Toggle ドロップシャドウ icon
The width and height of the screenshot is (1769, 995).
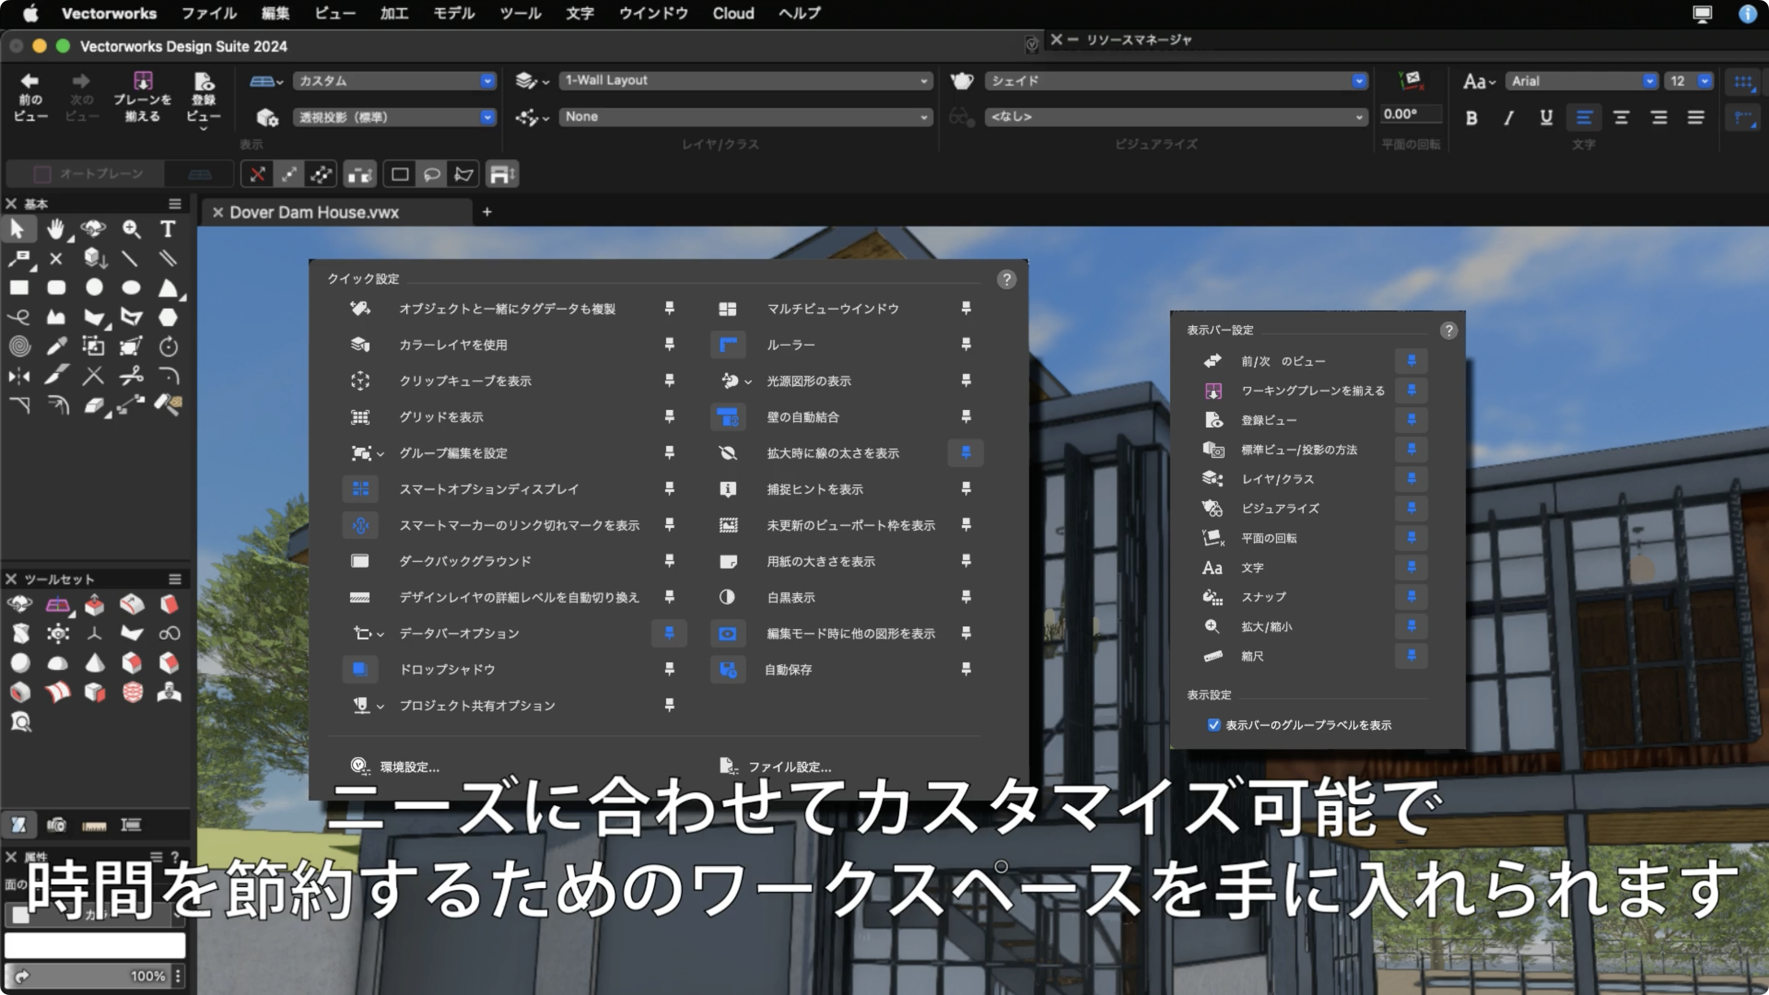click(360, 670)
